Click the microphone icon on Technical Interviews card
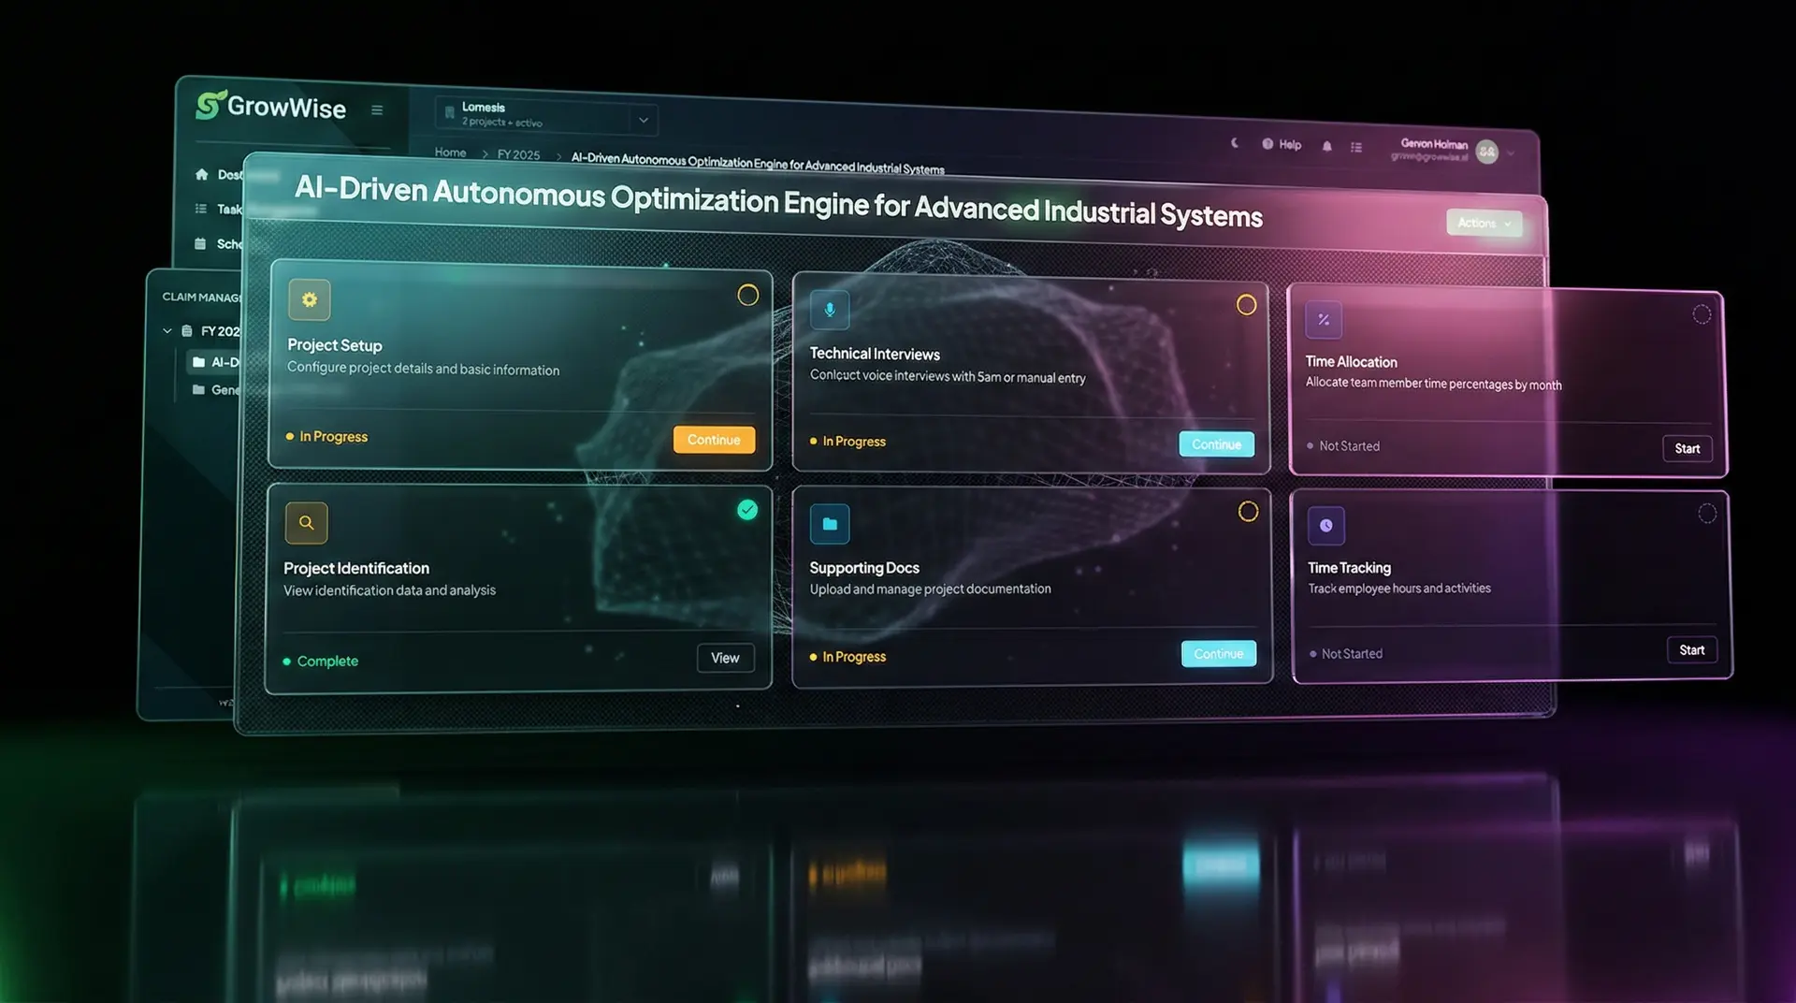 click(x=830, y=310)
